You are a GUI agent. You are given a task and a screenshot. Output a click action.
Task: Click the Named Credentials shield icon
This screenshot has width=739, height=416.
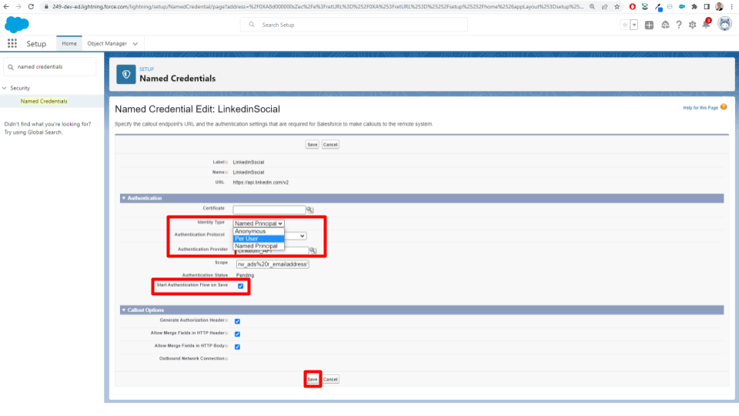coord(125,75)
